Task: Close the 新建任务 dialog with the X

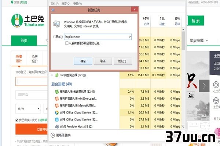Action: pos(135,9)
